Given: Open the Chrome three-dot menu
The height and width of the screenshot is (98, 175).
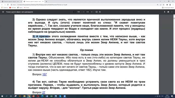Looking at the screenshot, I should point(173,5).
